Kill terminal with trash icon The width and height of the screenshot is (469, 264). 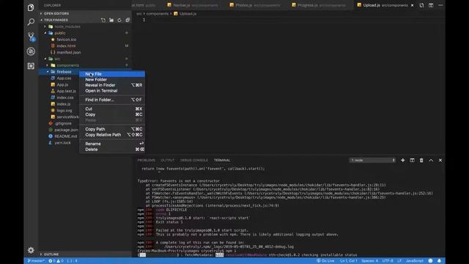tap(421, 161)
